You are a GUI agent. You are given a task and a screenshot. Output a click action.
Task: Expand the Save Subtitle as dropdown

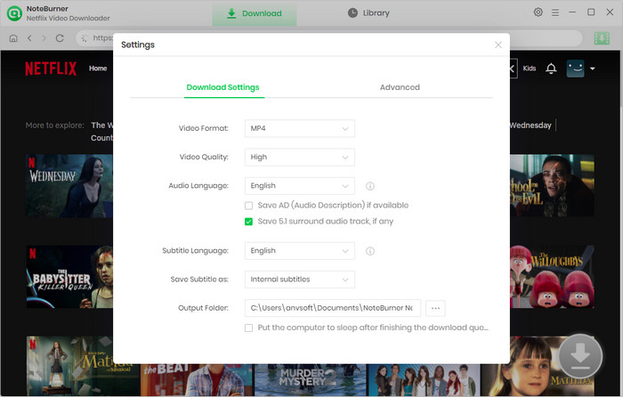tap(300, 280)
